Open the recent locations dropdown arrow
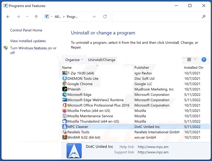 point(27,17)
